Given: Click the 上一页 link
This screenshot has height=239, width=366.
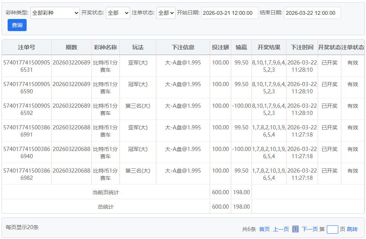Looking at the screenshot, I should click(281, 229).
